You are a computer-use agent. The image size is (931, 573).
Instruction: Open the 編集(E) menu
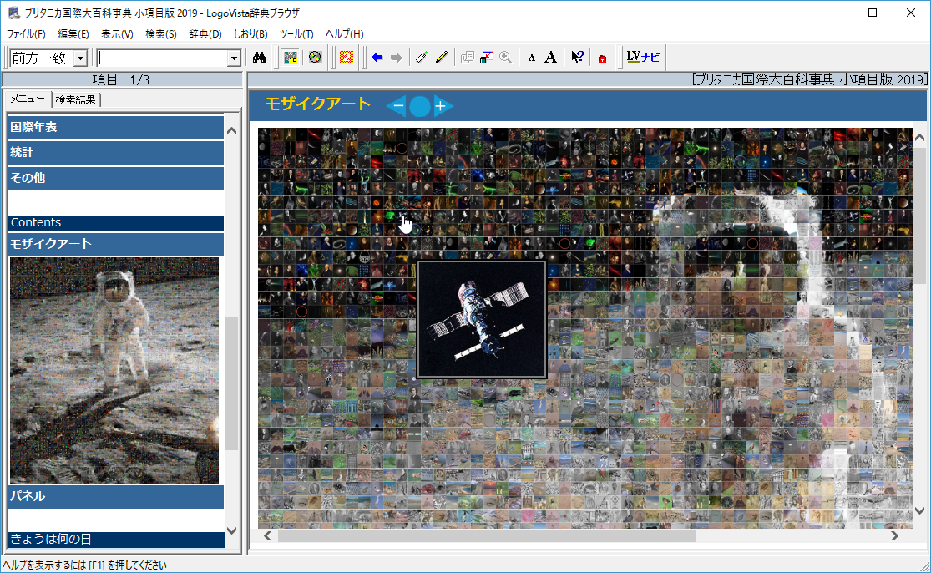pyautogui.click(x=73, y=34)
